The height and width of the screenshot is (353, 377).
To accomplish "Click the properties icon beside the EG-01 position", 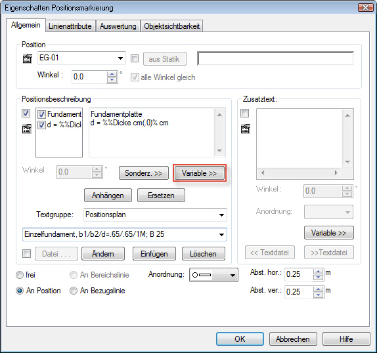I will click(27, 58).
